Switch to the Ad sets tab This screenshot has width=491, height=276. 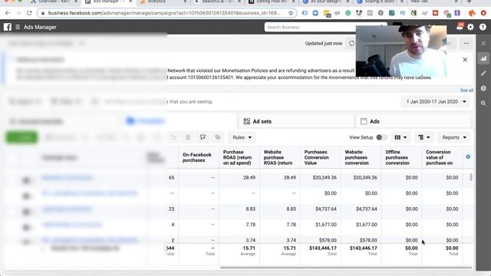[x=296, y=121]
